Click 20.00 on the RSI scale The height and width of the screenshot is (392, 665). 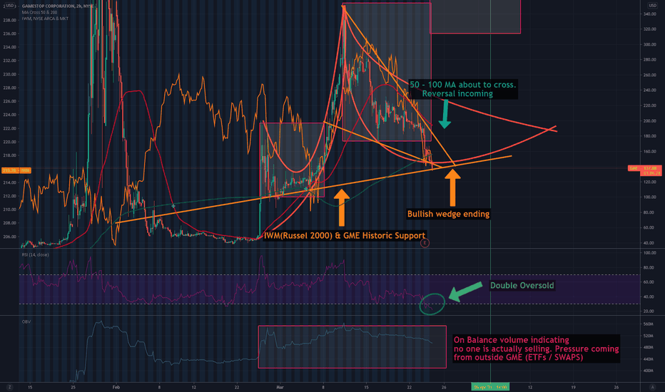[649, 311]
